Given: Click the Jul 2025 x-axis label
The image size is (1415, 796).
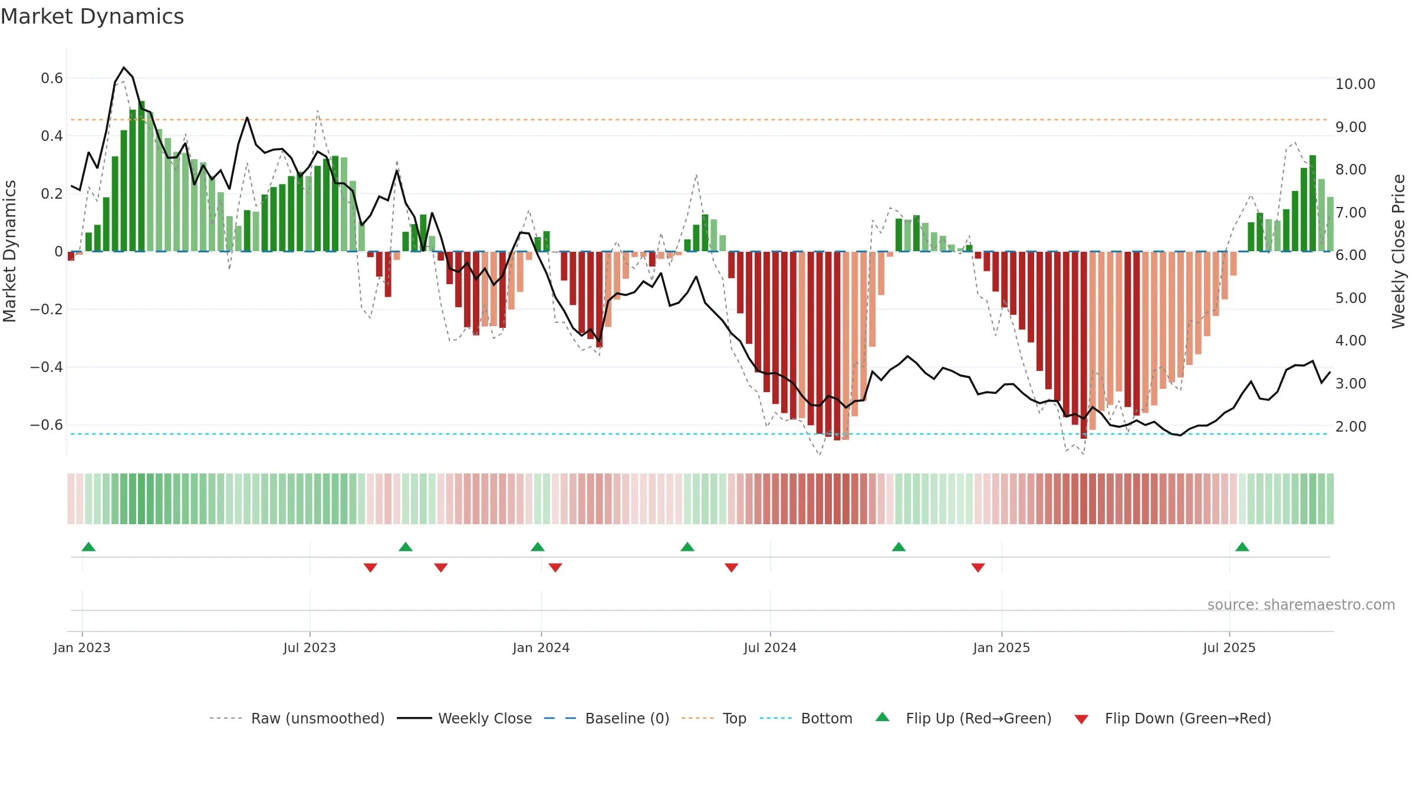Looking at the screenshot, I should tap(1229, 647).
